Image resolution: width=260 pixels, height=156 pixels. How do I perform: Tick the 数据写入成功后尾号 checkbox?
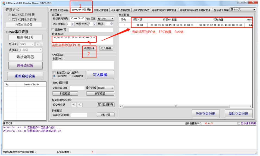[x=55, y=73]
